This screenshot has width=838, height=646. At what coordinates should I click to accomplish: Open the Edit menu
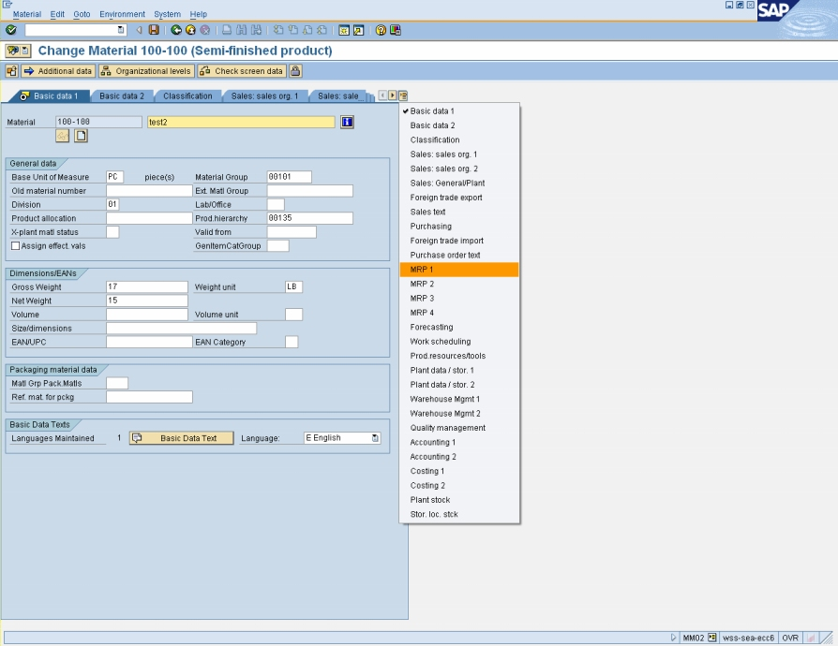(x=57, y=14)
